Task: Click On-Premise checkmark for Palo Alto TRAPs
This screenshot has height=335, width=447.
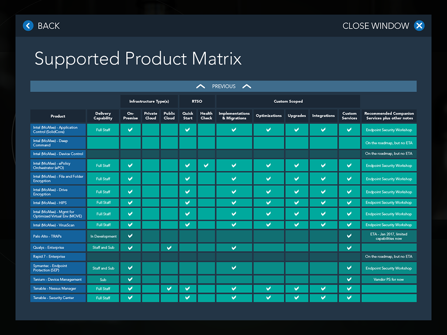Action: click(130, 236)
